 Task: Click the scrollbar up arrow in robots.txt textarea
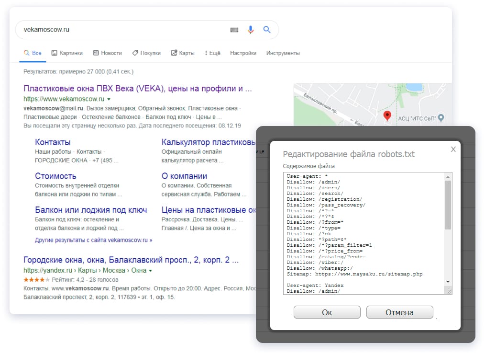pyautogui.click(x=448, y=177)
